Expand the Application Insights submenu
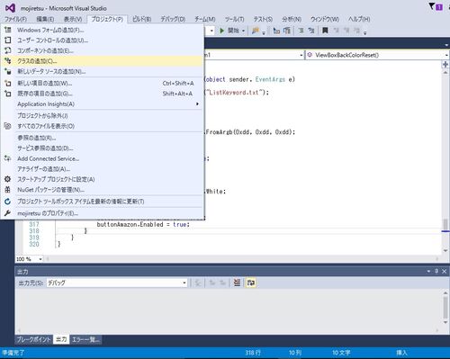Viewport: 450px width, 359px height. pyautogui.click(x=102, y=104)
